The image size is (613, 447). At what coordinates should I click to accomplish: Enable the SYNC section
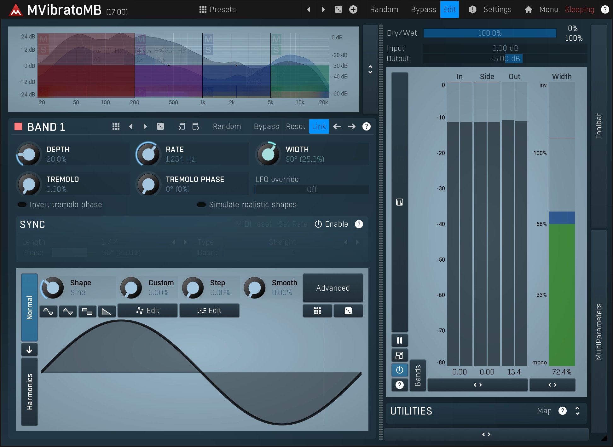point(332,224)
